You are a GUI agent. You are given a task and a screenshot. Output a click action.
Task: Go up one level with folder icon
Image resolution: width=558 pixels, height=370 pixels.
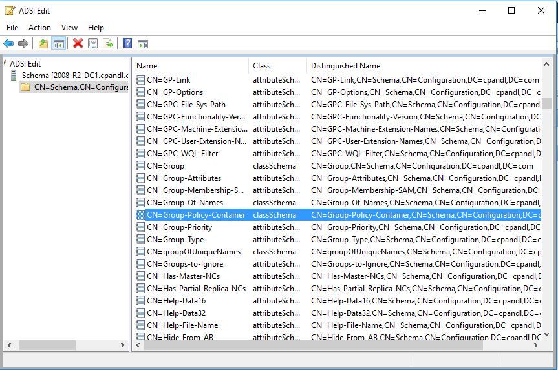click(43, 44)
